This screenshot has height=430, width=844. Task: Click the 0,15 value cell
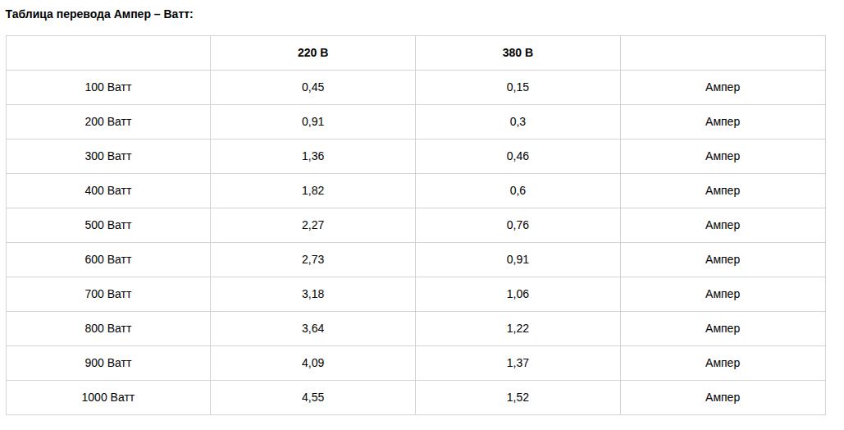(x=518, y=87)
